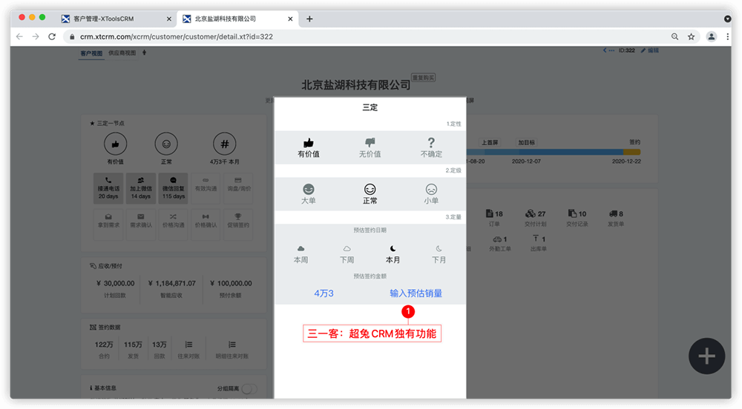Click the previous-record arrow near ID:322

[x=605, y=50]
